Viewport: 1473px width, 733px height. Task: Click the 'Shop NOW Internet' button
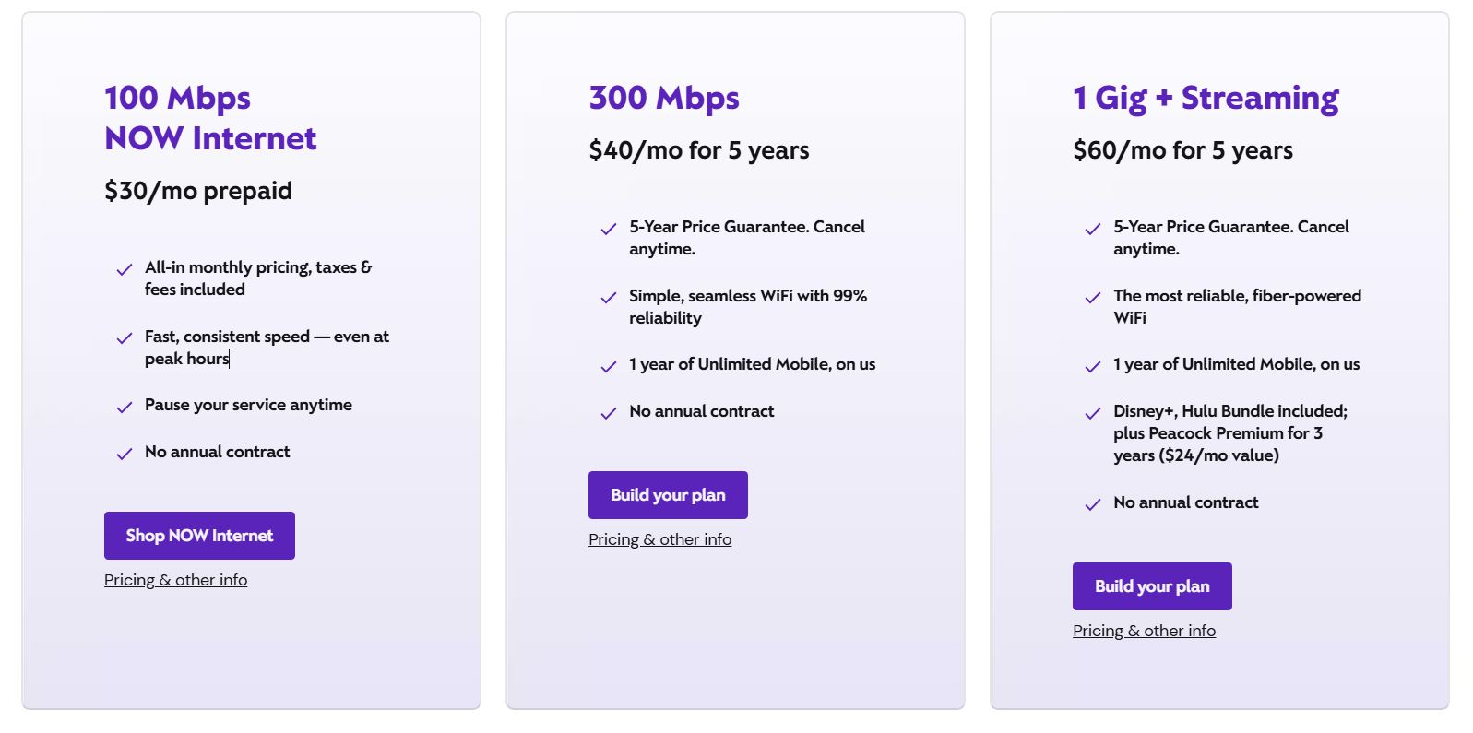tap(199, 535)
